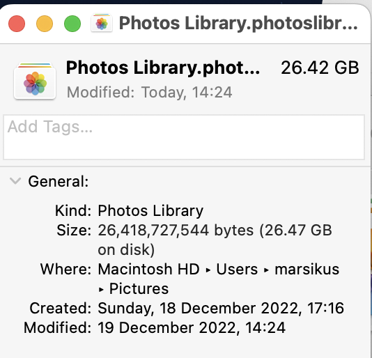
Task: Click the Add Tags field
Action: click(x=184, y=137)
